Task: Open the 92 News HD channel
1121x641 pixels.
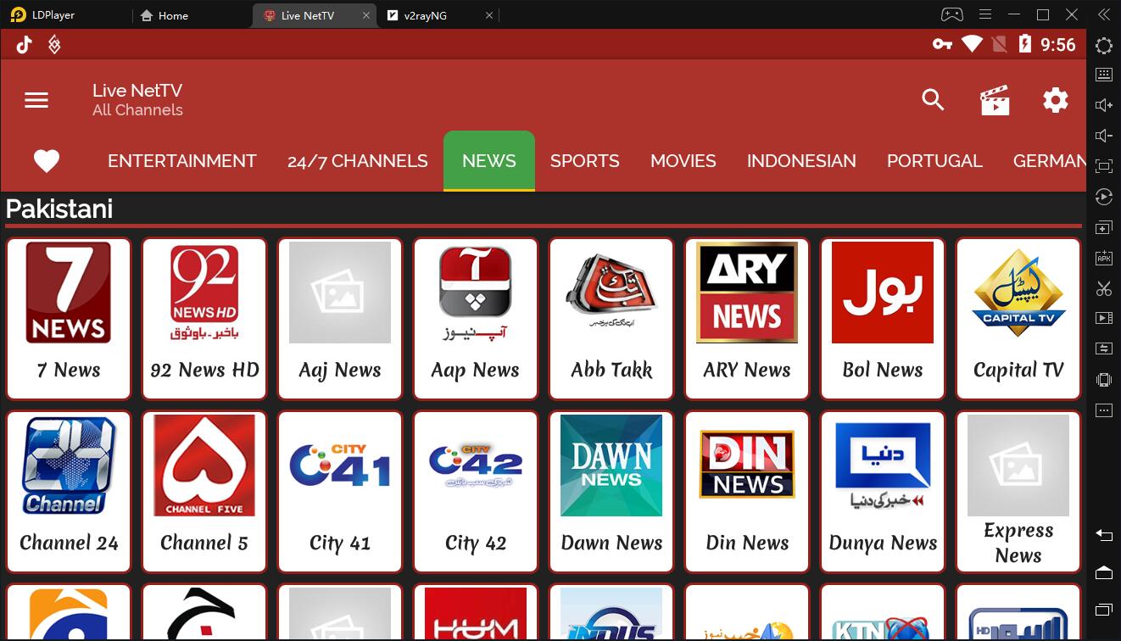Action: [204, 318]
